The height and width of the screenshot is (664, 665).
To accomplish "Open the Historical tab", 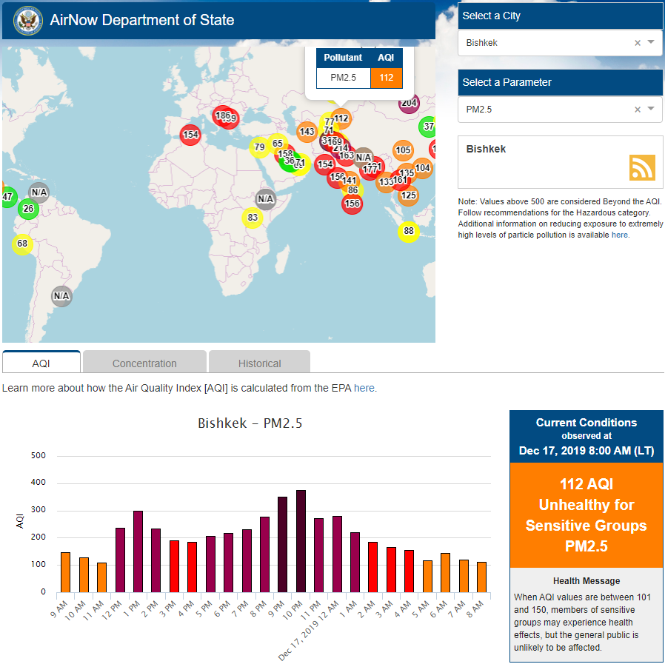I will click(259, 363).
